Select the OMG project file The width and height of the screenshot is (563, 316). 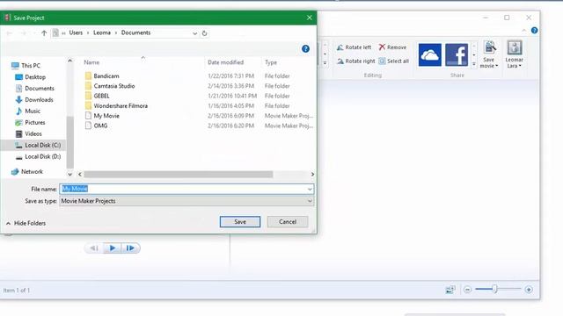click(x=100, y=126)
